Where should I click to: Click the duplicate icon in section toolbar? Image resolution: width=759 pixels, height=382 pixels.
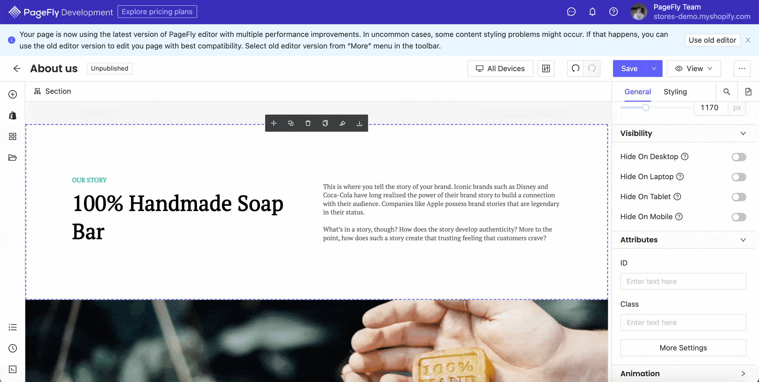click(x=291, y=123)
